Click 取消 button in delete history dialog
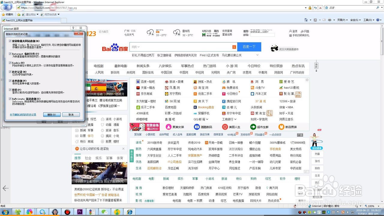This screenshot has height=216, width=384. point(71,115)
